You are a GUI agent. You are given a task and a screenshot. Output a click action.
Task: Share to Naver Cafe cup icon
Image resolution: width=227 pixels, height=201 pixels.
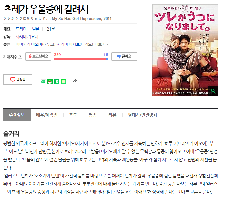pyautogui.click(x=50, y=82)
